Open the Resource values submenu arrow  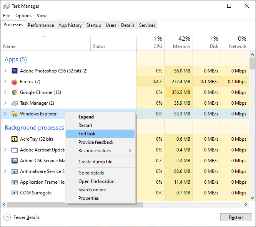[x=130, y=151]
